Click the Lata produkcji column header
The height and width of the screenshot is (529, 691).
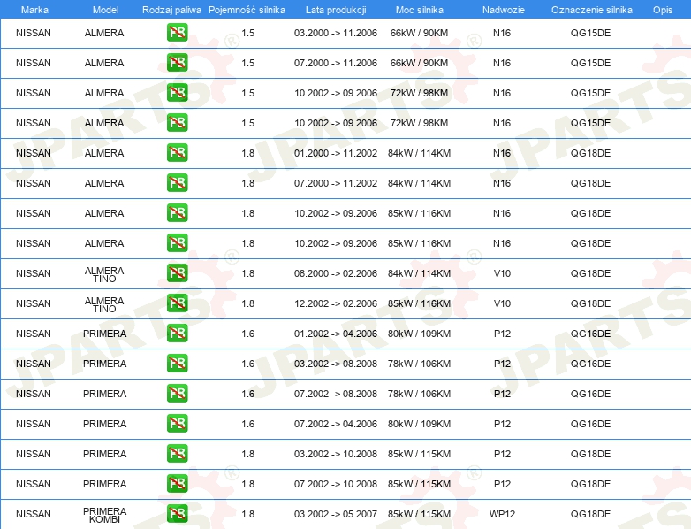tap(336, 10)
